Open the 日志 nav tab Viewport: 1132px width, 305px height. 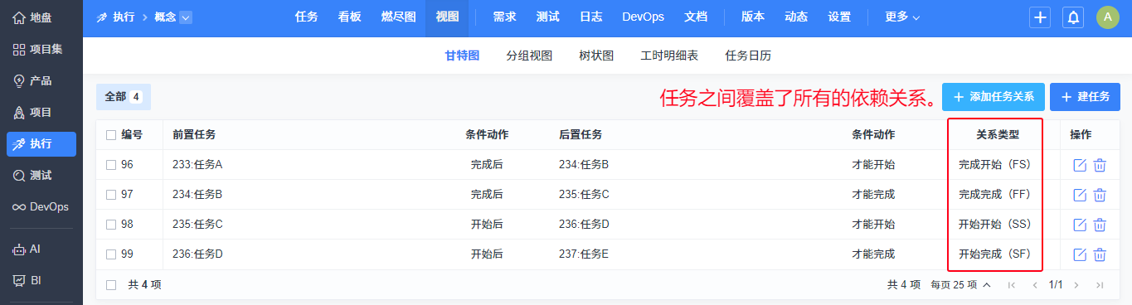(590, 17)
